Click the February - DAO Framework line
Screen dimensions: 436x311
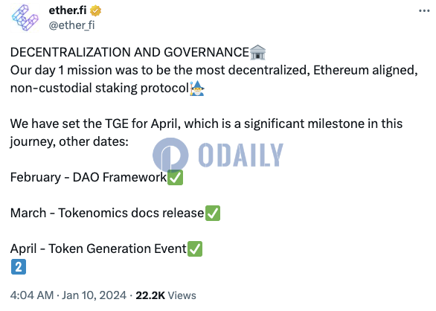89,178
